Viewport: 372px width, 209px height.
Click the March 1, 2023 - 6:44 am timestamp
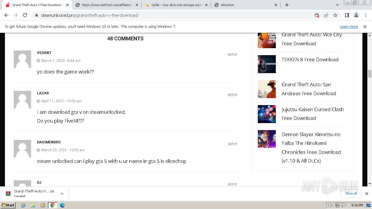(x=61, y=61)
